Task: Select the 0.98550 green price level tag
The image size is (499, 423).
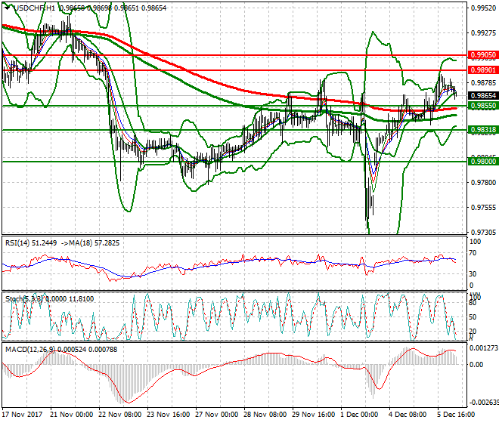Action: click(x=482, y=106)
